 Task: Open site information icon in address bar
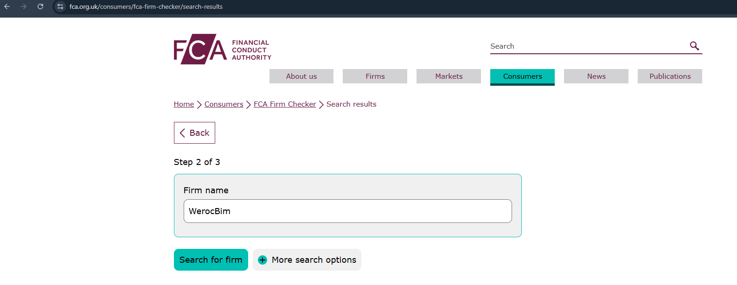click(60, 6)
